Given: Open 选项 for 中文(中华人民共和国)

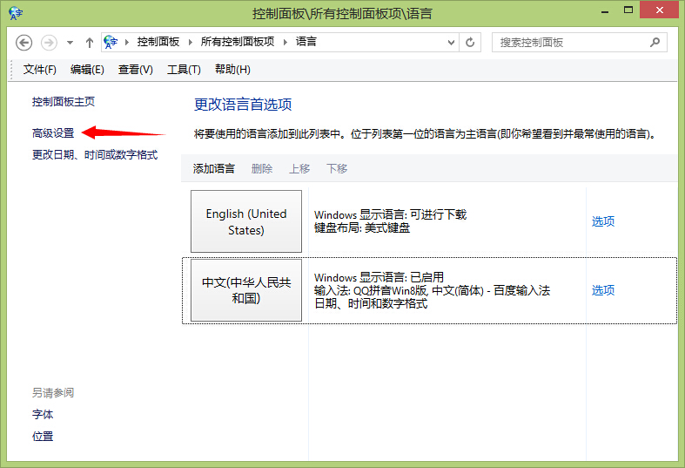Looking at the screenshot, I should click(x=603, y=290).
